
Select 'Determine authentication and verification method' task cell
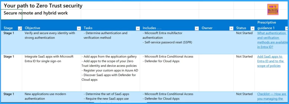(110, 42)
